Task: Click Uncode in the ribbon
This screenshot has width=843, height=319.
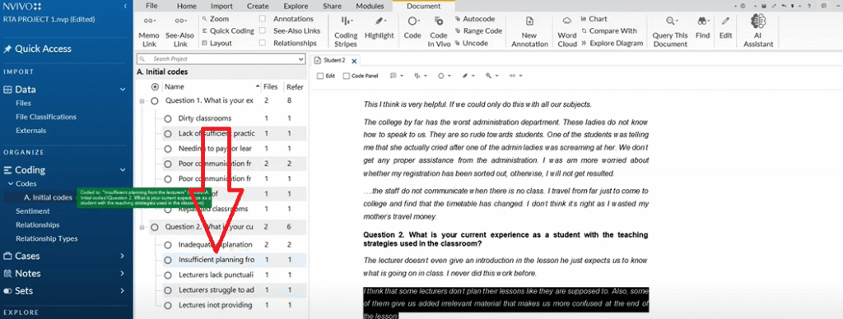Action: pyautogui.click(x=472, y=44)
